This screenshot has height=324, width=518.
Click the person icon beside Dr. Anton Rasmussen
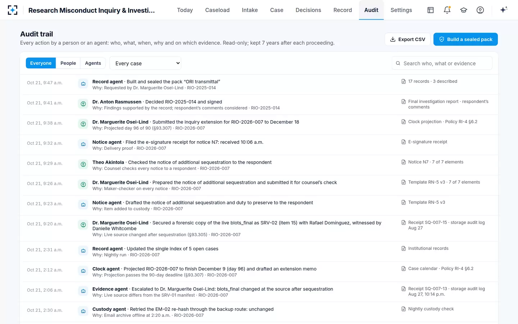tap(83, 104)
